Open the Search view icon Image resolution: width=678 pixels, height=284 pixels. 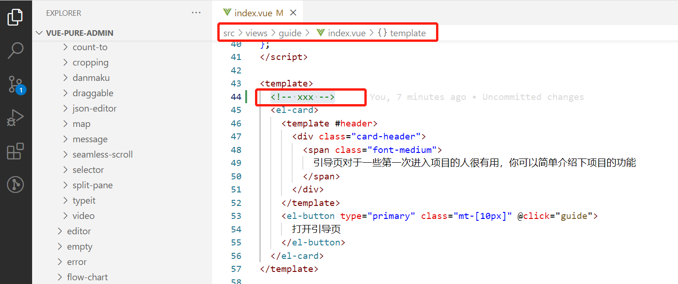15,51
